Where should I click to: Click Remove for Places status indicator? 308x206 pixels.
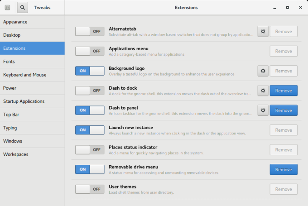284,150
